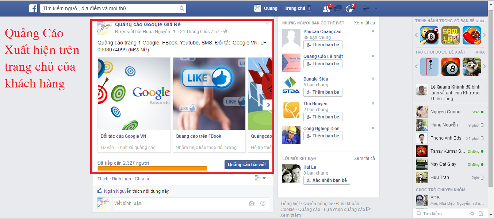
Task: Click Xem tất cả for friend requests
Action: pyautogui.click(x=364, y=159)
